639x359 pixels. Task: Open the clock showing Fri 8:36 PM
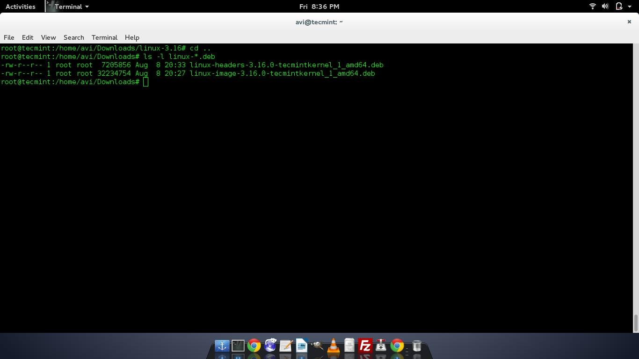(x=319, y=7)
